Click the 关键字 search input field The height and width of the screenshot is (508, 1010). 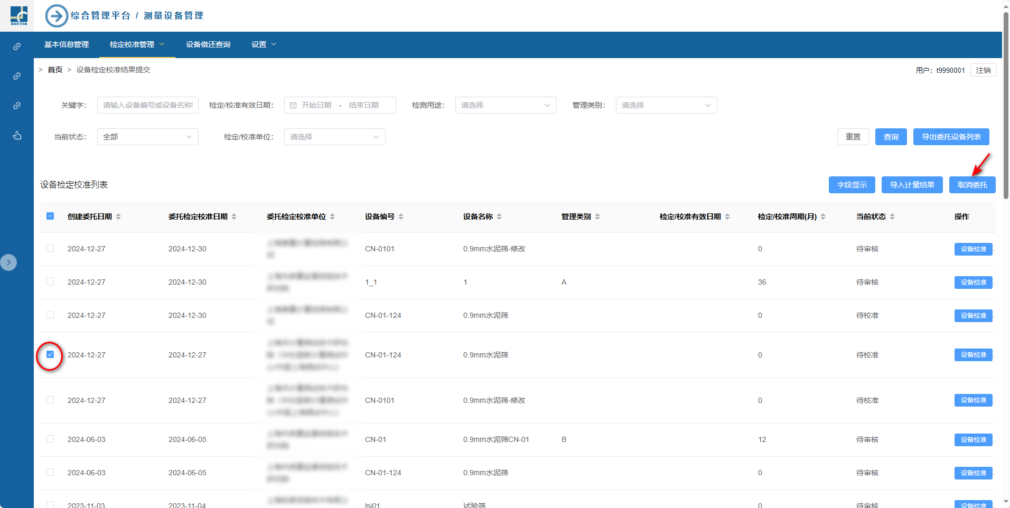pyautogui.click(x=147, y=105)
